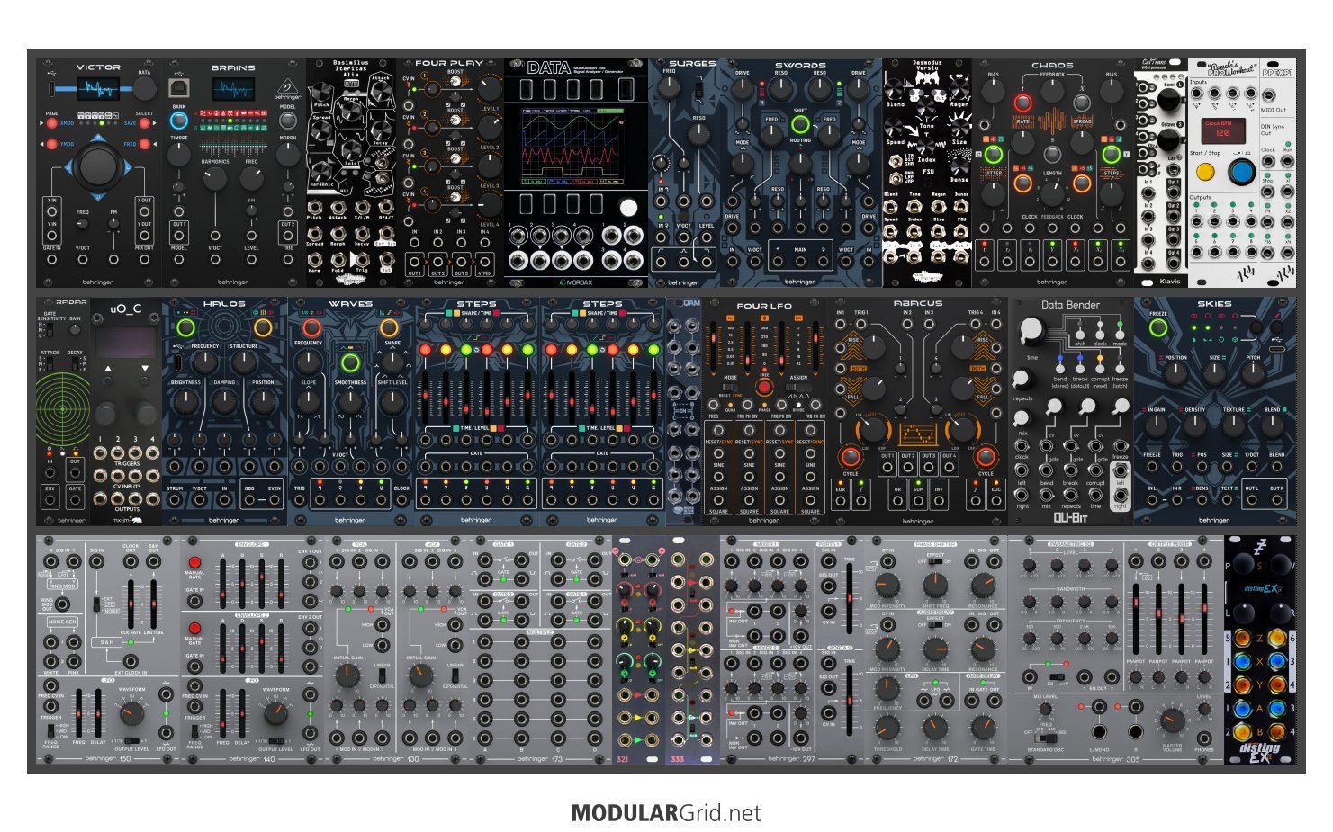The image size is (1333, 832).
Task: Click the Behringer logo on Brains module
Action: point(287,89)
